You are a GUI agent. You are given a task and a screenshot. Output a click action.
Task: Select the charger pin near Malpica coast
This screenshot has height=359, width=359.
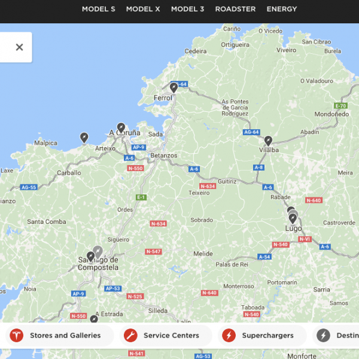[84, 138]
